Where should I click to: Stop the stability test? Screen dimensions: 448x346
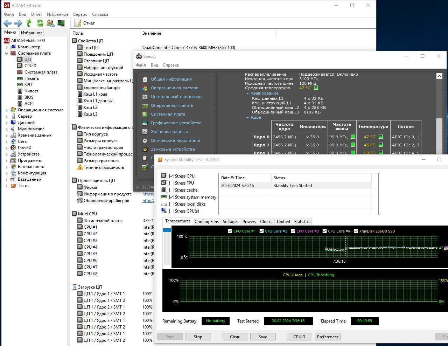(x=198, y=337)
